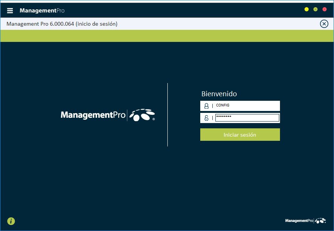334x231 pixels.
Task: Focus the masked password field
Action: coord(247,118)
